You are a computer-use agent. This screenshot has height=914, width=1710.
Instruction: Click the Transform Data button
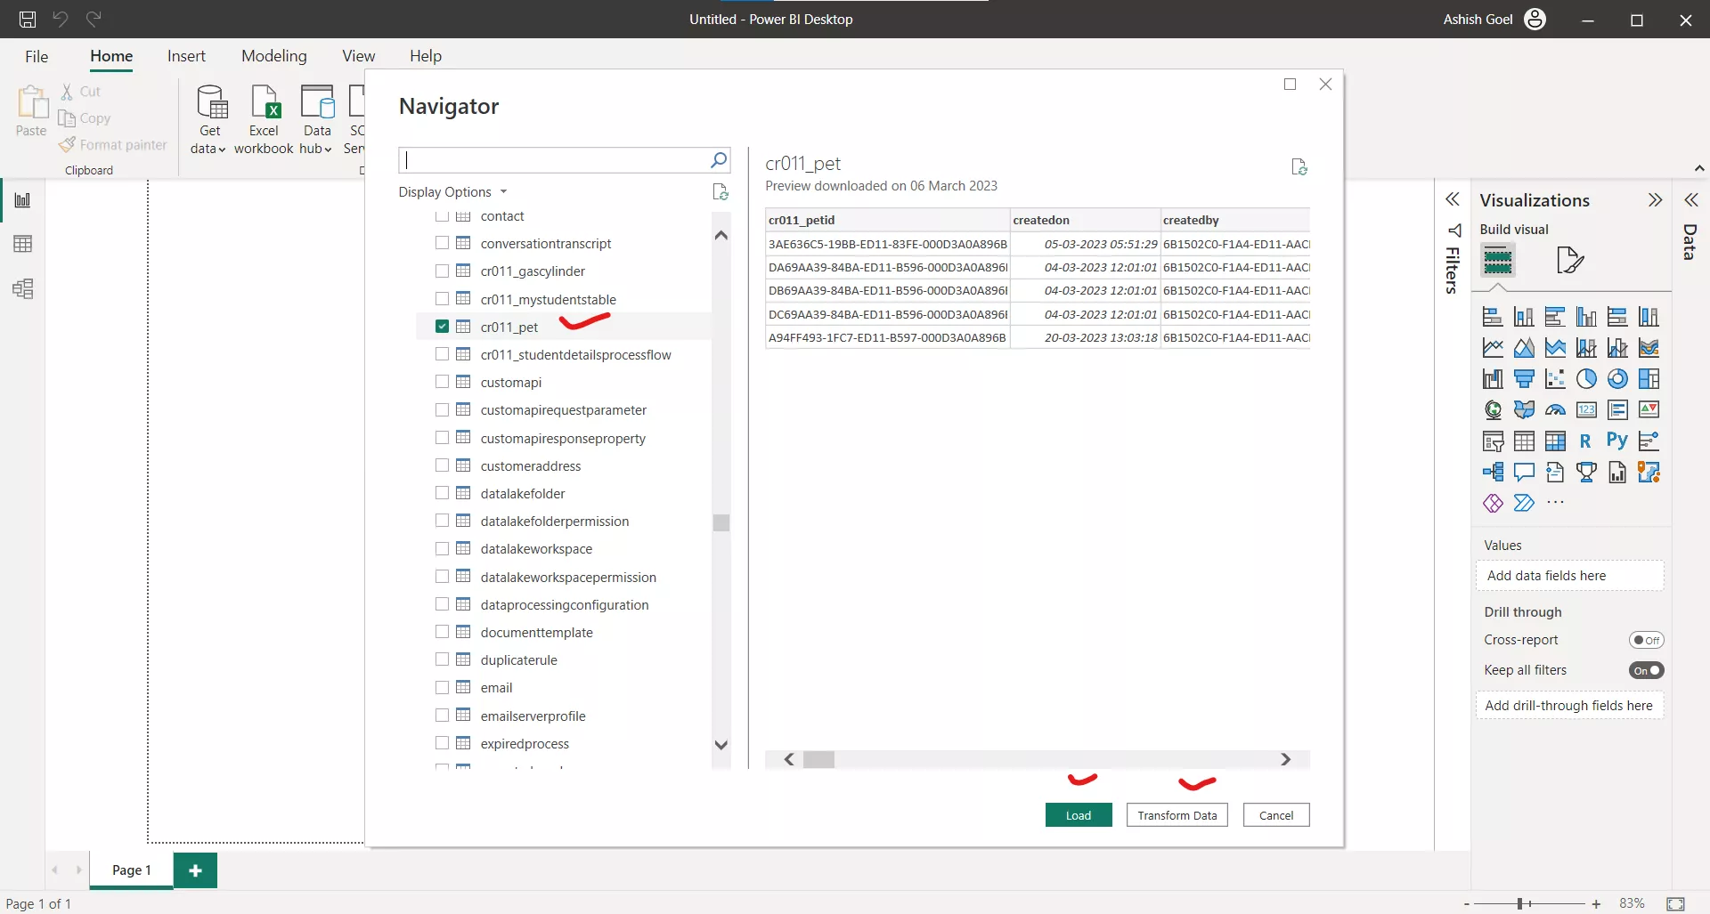(1177, 814)
